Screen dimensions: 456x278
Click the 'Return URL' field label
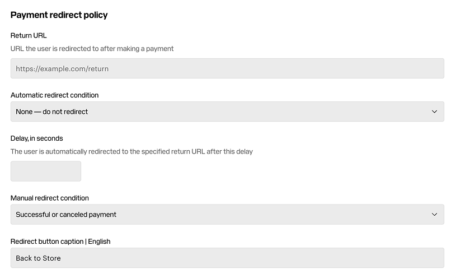[x=29, y=35]
